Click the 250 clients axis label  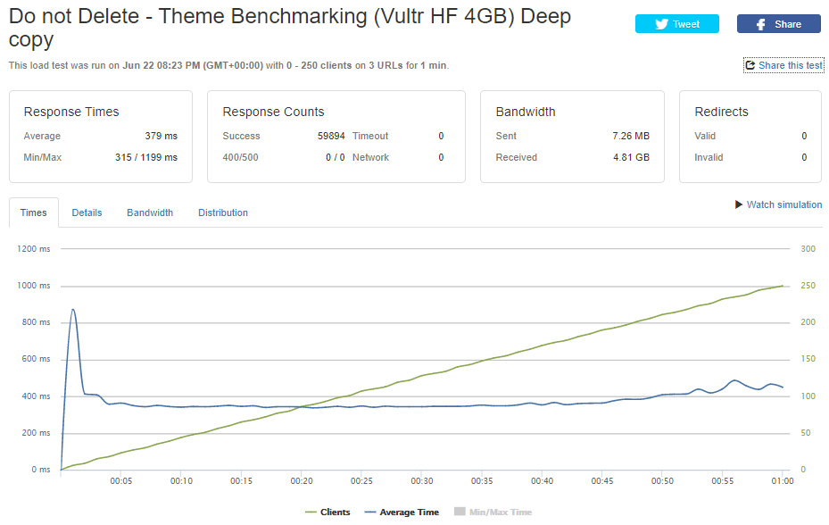808,285
